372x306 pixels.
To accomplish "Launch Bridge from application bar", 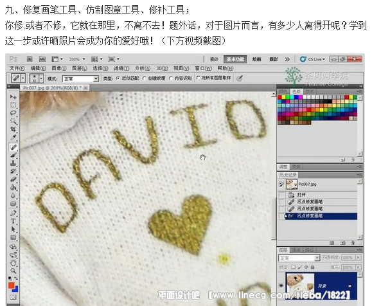I will [x=30, y=59].
